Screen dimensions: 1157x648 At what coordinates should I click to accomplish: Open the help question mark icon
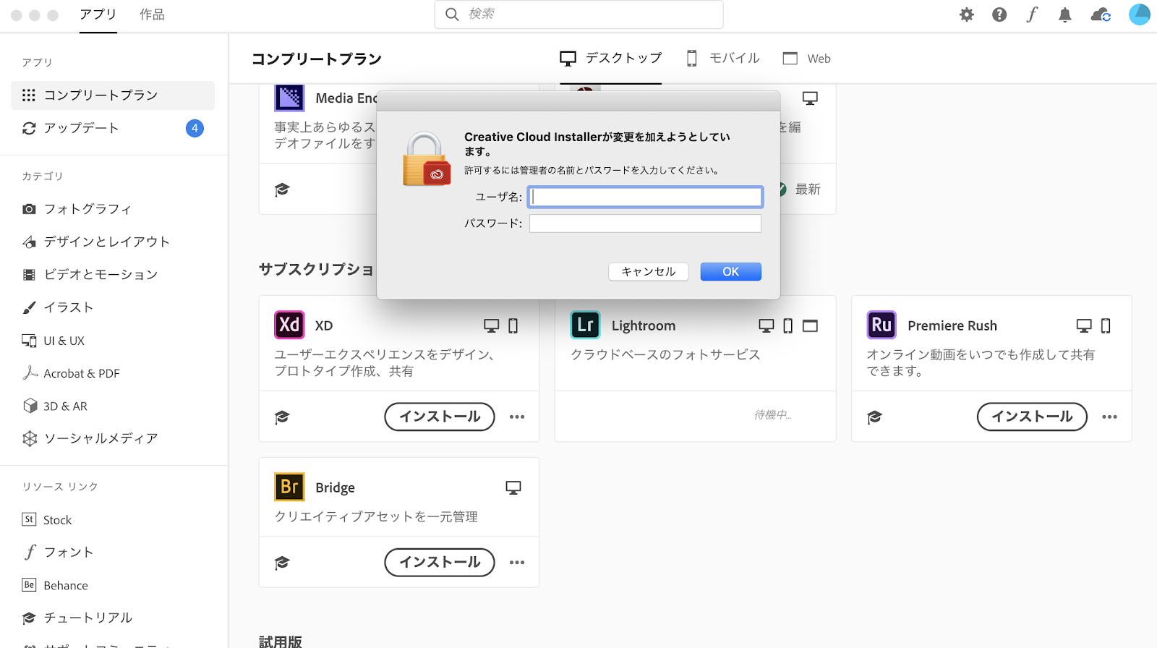(x=999, y=14)
